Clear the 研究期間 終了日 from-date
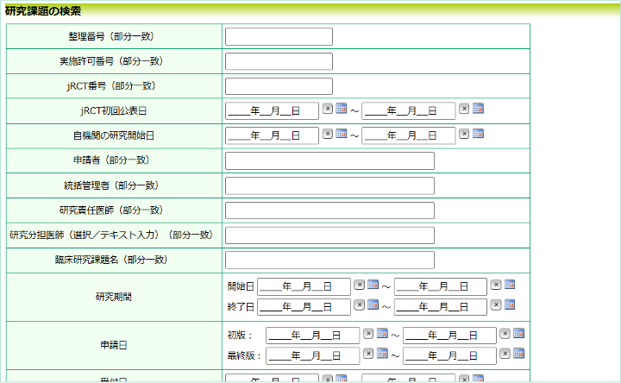 (x=360, y=305)
